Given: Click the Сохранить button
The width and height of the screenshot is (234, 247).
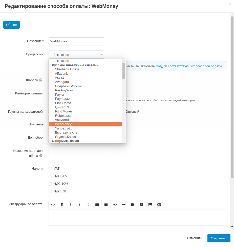Looking at the screenshot, I should tap(219, 238).
